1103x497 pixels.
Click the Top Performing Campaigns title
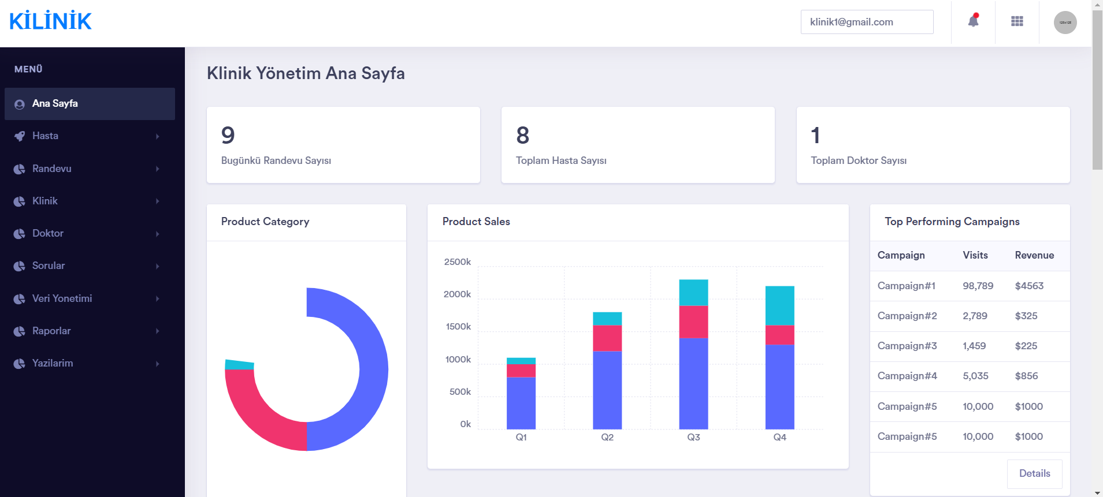(x=952, y=222)
